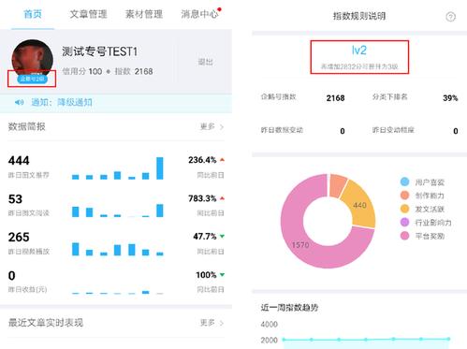This screenshot has height=349, width=467.
Task: Click the pink 平台奖励 legend swatch
Action: pyautogui.click(x=404, y=236)
